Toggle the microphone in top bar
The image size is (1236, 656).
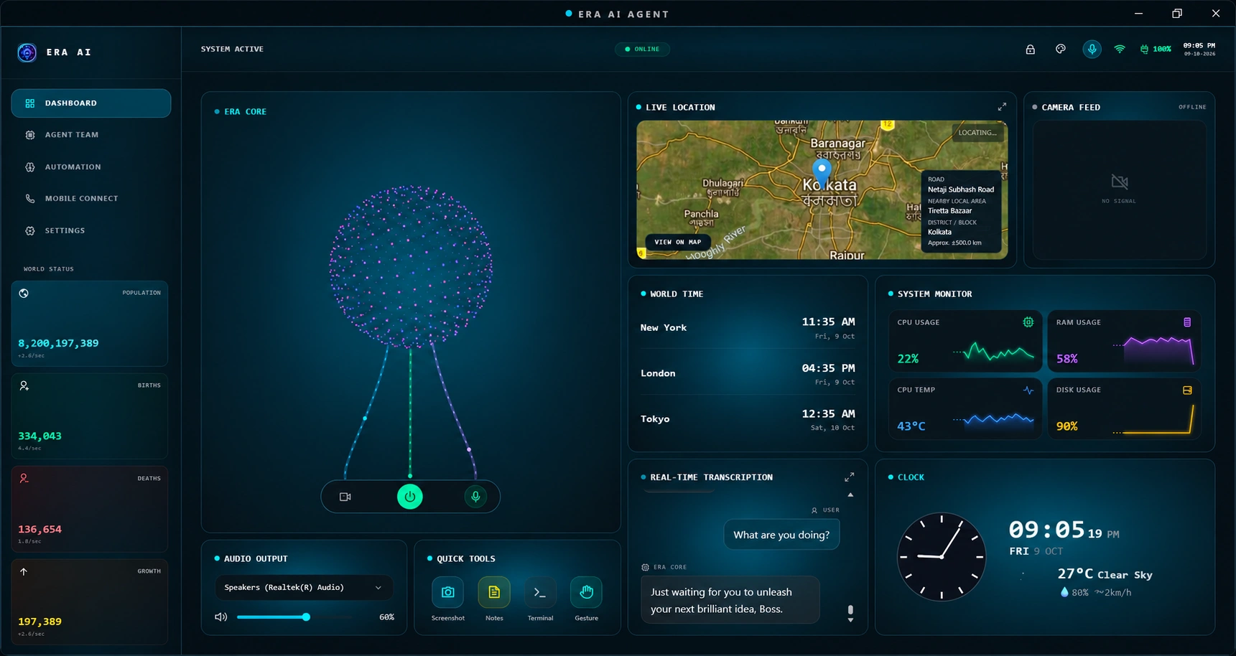tap(1092, 50)
